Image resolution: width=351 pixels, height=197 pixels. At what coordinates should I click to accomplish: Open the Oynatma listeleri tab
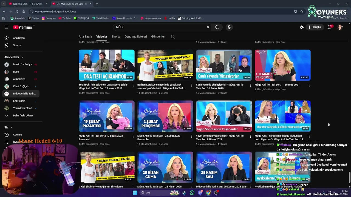point(136,37)
